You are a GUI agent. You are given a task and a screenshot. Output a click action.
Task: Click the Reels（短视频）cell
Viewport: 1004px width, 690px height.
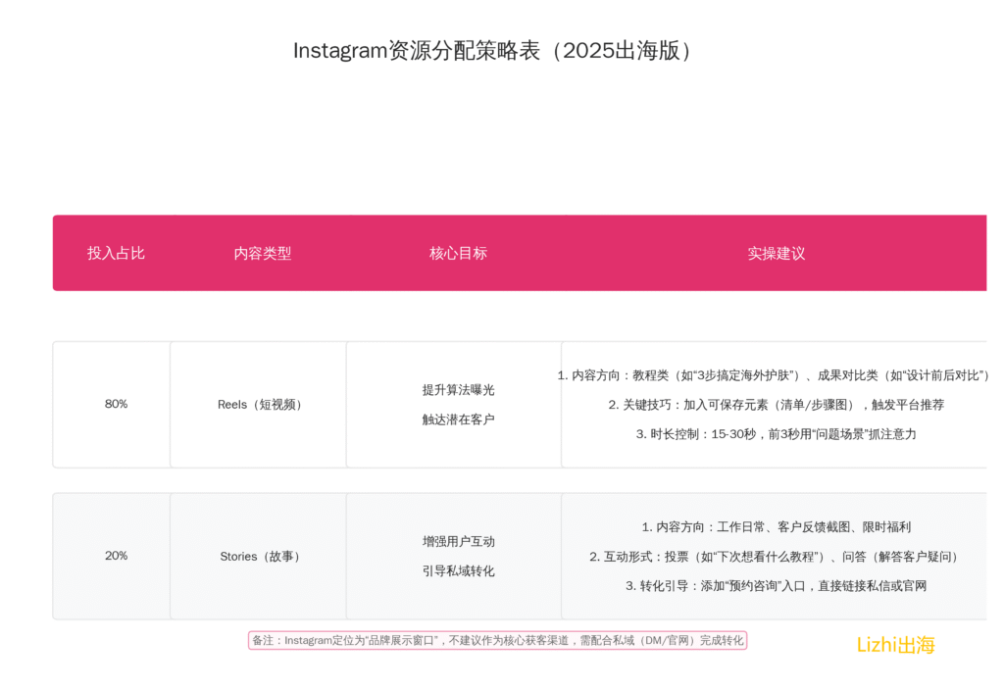[x=260, y=405]
